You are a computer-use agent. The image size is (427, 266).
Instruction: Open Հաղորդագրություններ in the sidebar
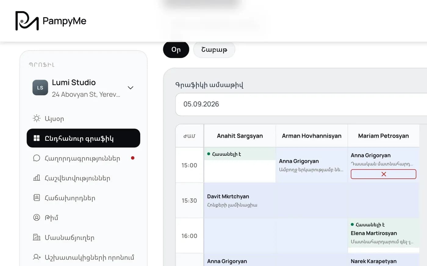[83, 158]
